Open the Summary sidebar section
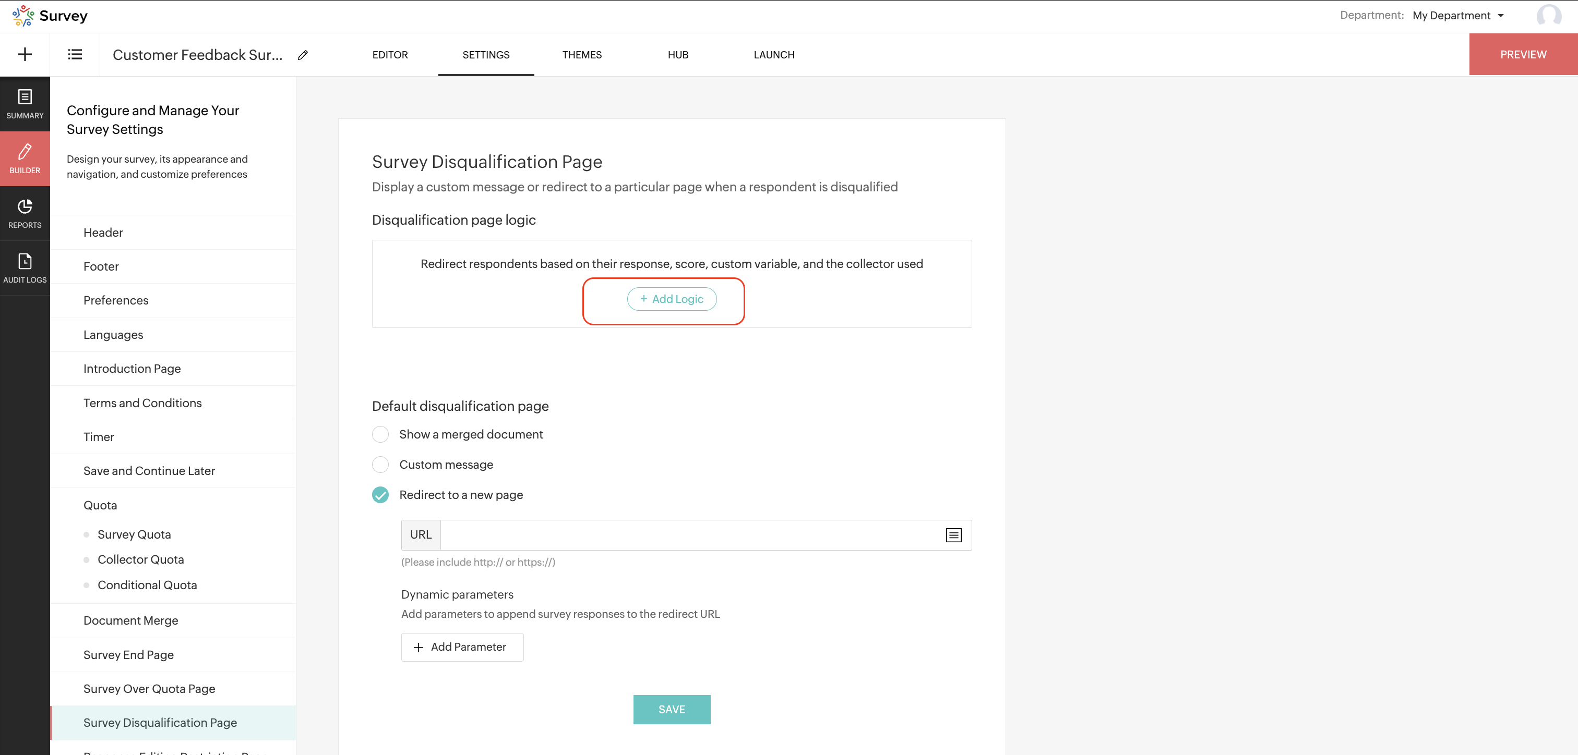 [x=25, y=103]
